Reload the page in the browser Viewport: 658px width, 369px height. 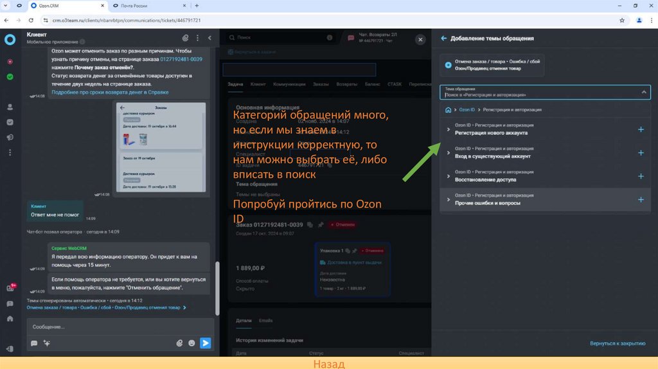[x=31, y=20]
